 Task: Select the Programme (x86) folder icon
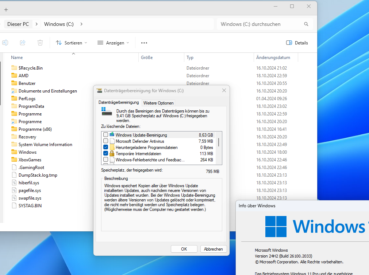14,129
